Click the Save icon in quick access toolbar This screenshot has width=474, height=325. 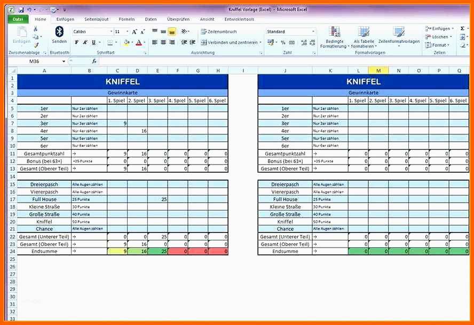[x=21, y=10]
